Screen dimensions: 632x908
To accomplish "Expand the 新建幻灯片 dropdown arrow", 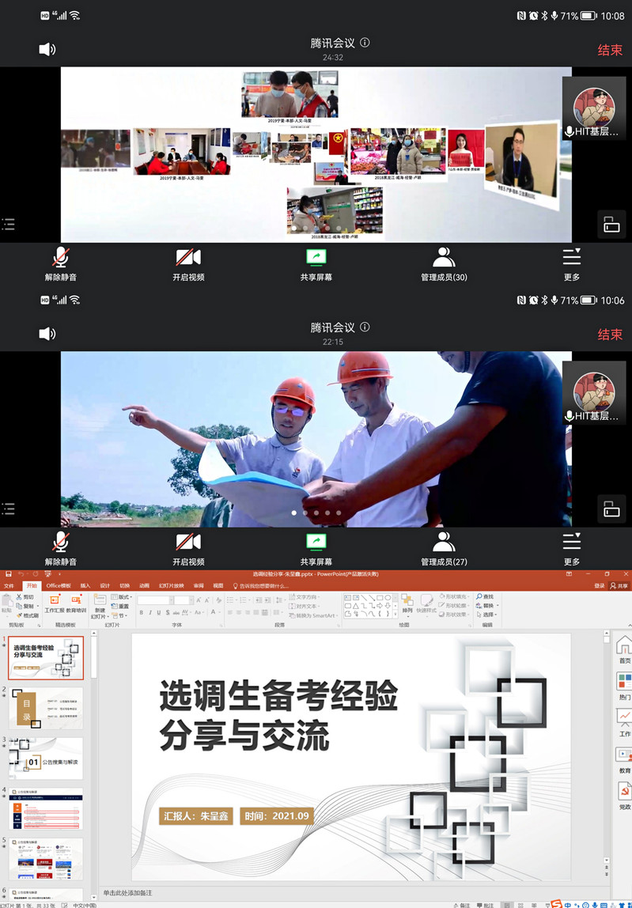I will [100, 615].
